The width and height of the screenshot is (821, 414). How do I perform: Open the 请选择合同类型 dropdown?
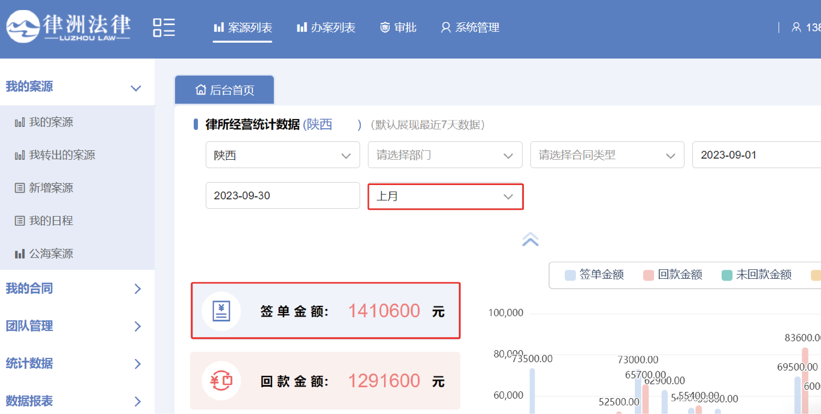607,155
